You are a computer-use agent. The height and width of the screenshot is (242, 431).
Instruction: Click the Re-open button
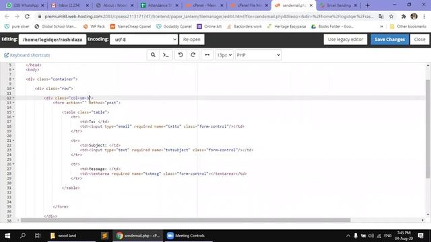(191, 40)
